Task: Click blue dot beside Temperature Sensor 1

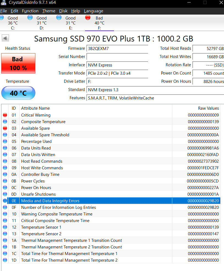Action: click(x=5, y=227)
